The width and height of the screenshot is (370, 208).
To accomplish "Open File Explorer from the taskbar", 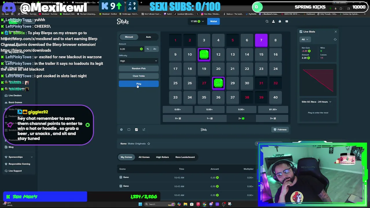I will pyautogui.click(x=185, y=204).
